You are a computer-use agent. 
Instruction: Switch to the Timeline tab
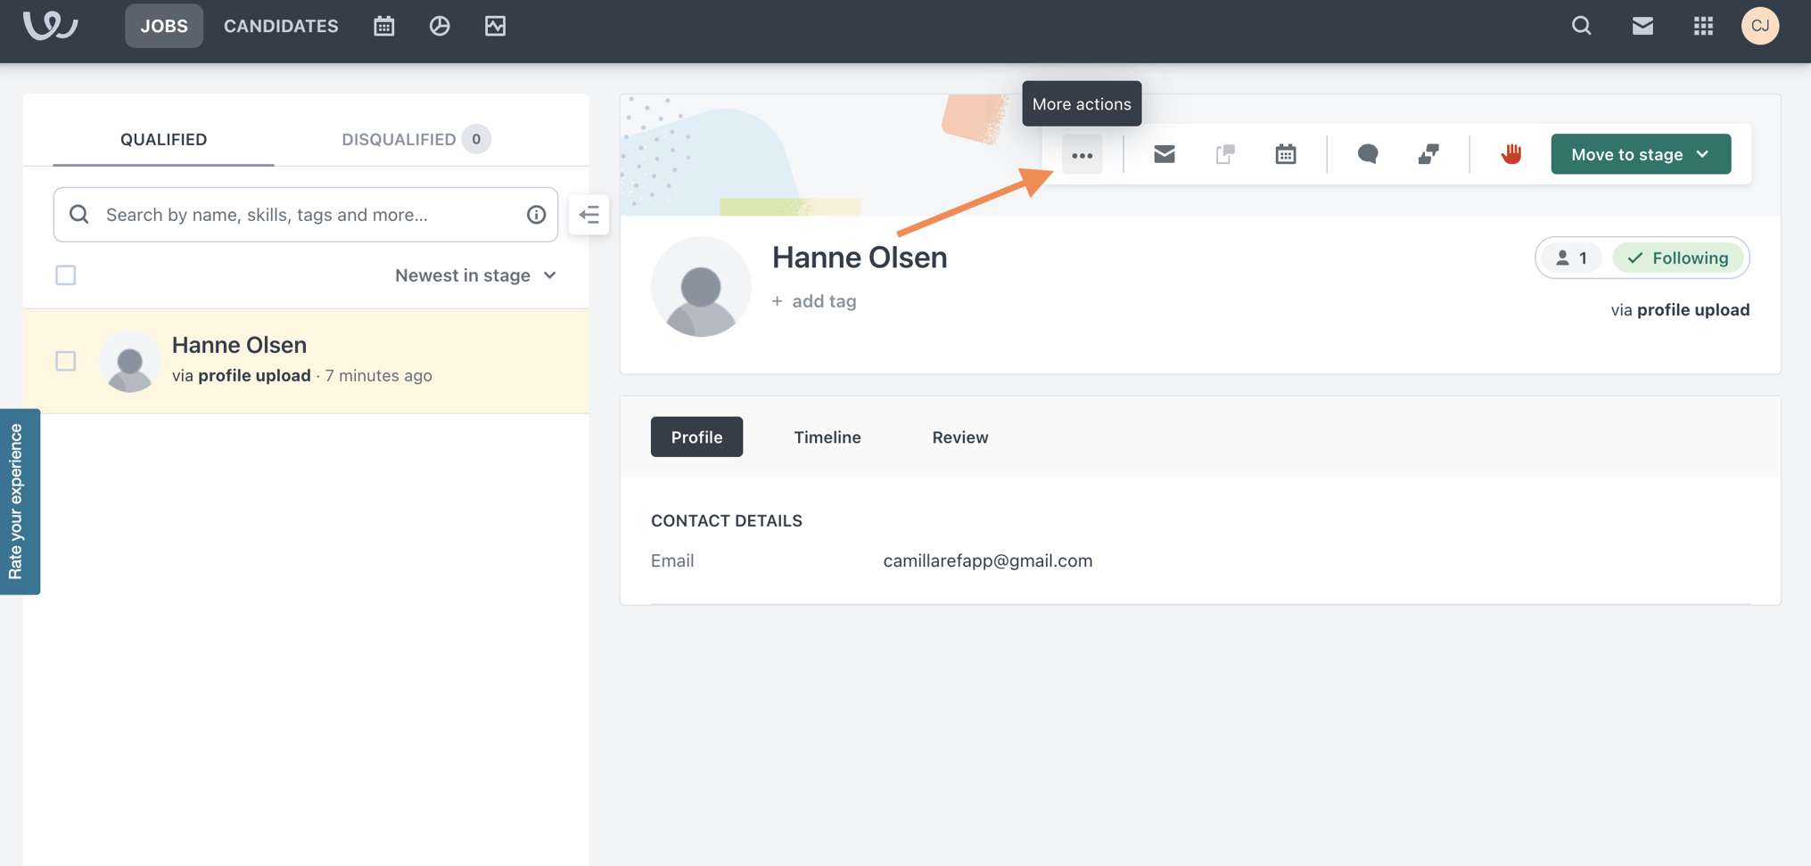tap(827, 437)
